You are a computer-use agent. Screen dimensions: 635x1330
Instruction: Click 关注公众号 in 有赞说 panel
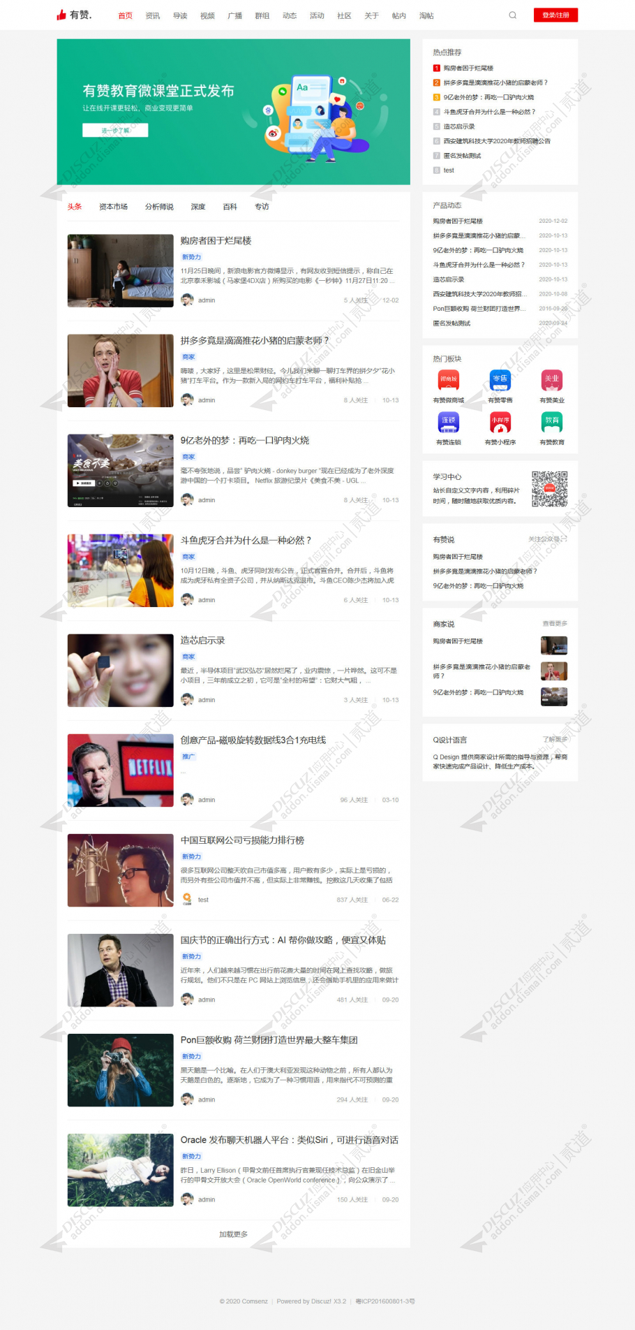[548, 539]
